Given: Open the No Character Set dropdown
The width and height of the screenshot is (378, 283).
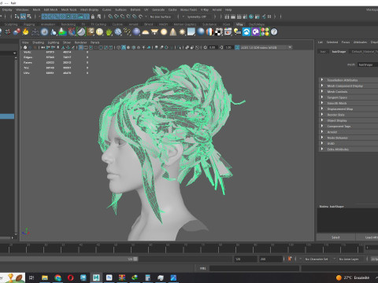Looking at the screenshot, I should tap(317, 259).
